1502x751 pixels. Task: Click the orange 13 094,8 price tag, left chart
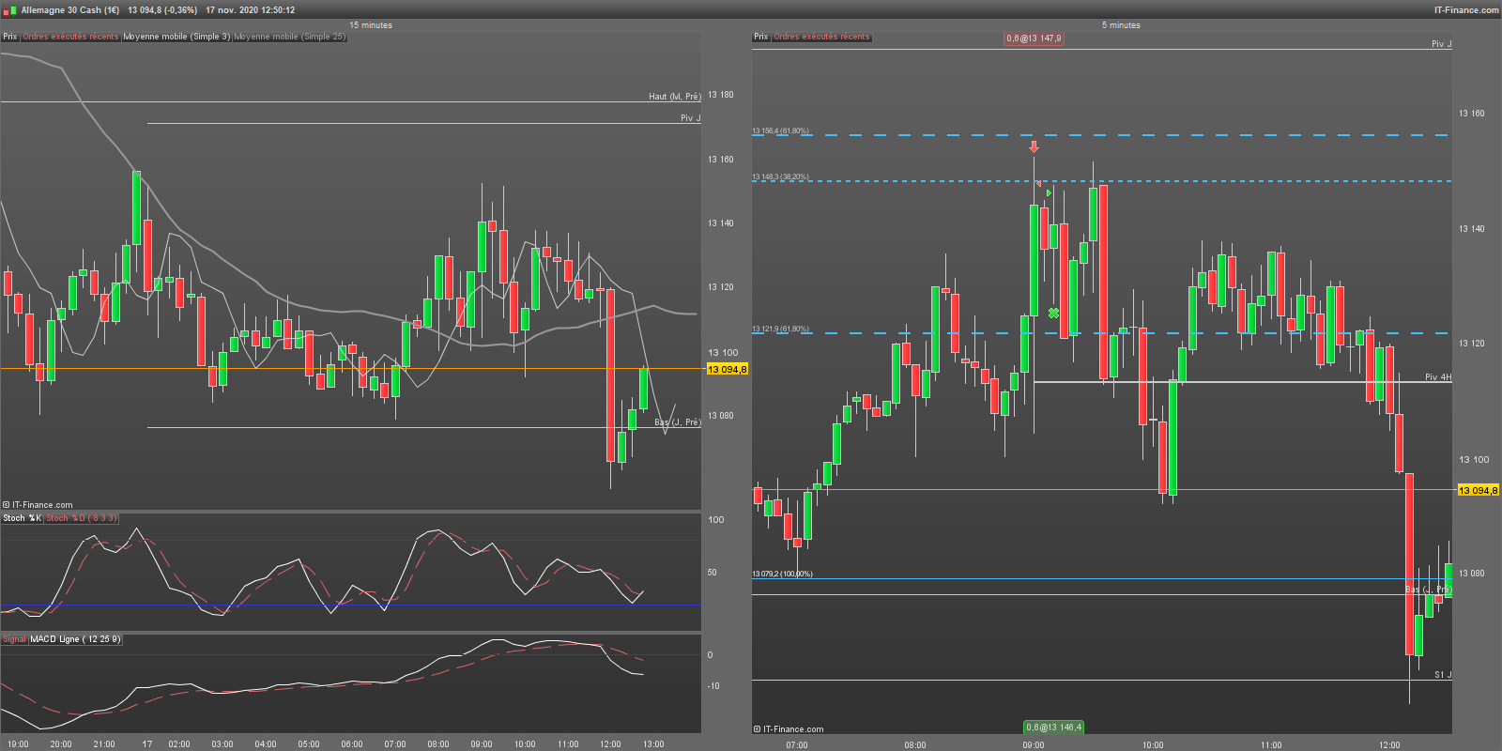pyautogui.click(x=728, y=370)
